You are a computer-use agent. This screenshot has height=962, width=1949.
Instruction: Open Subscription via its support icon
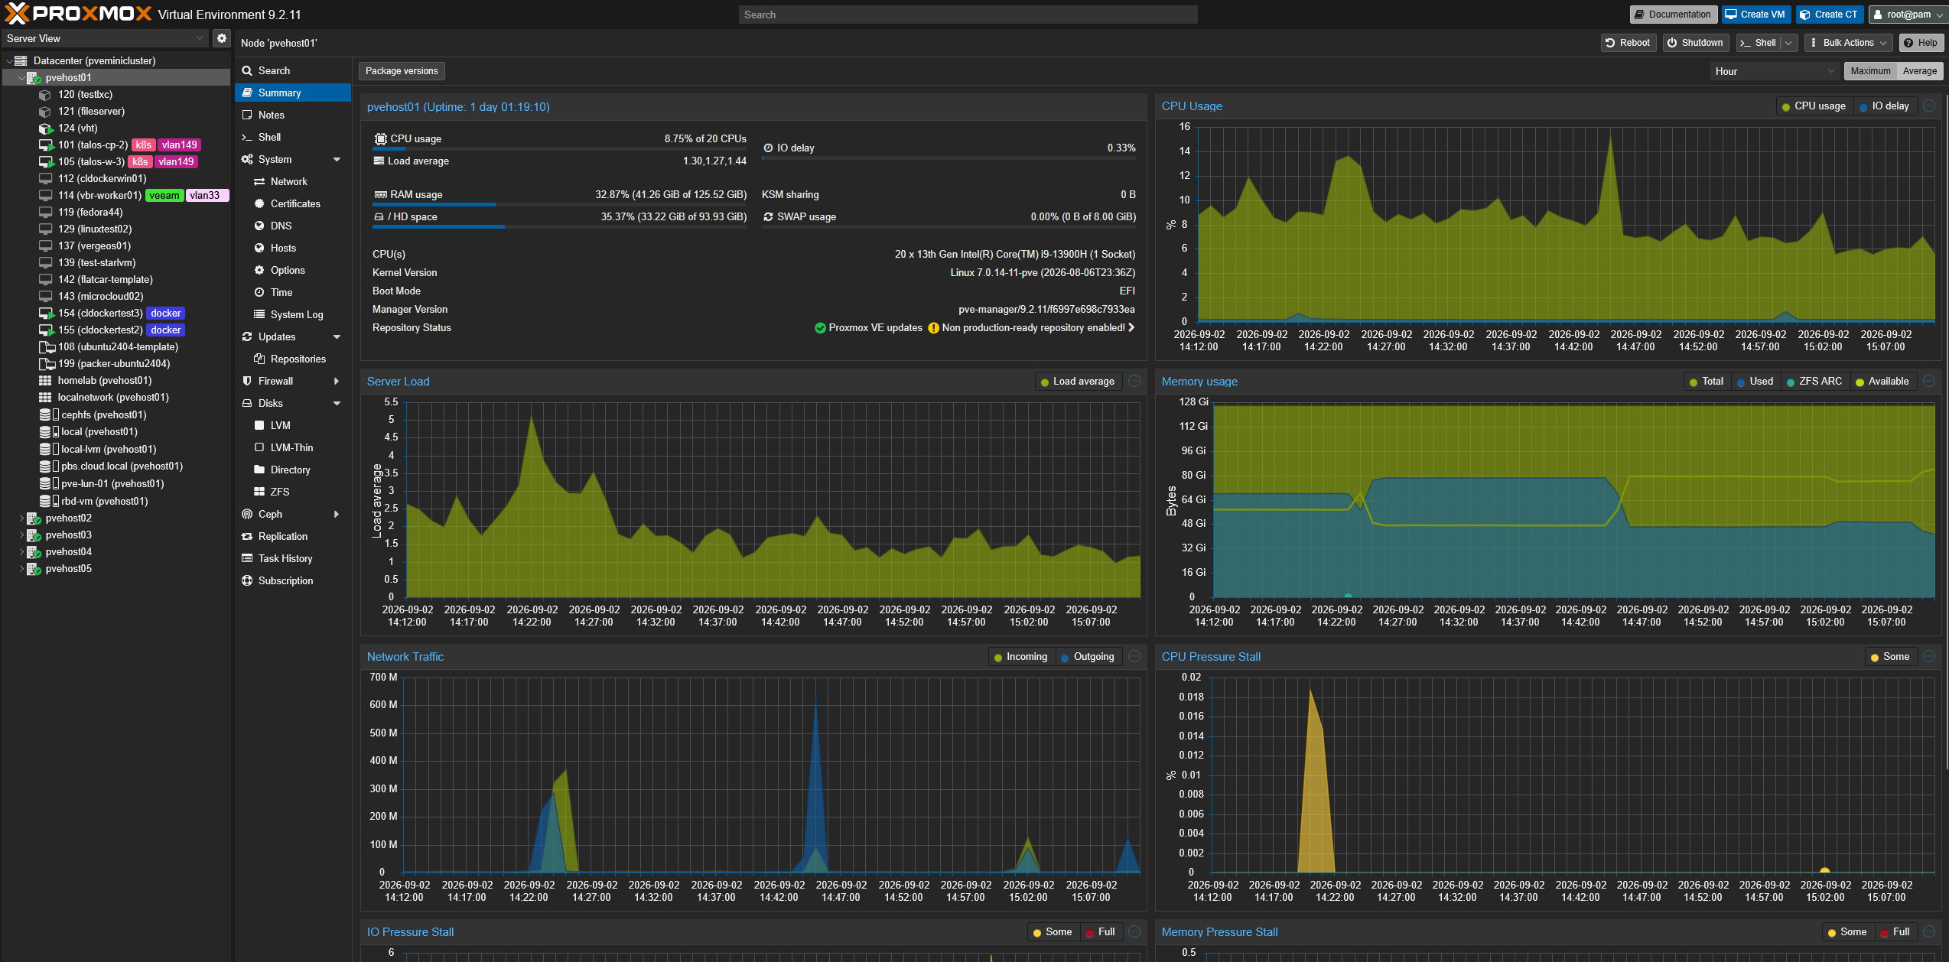pyautogui.click(x=247, y=580)
